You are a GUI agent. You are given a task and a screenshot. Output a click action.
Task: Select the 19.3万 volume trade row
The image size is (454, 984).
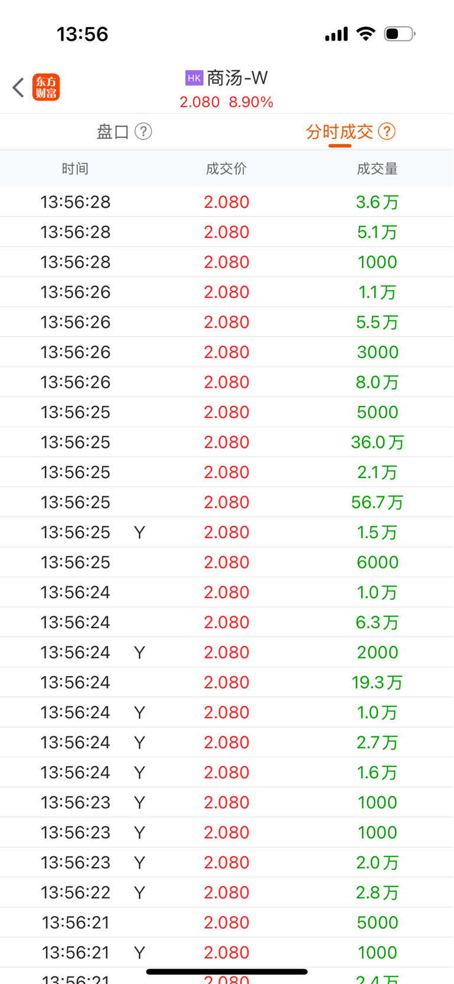click(227, 683)
